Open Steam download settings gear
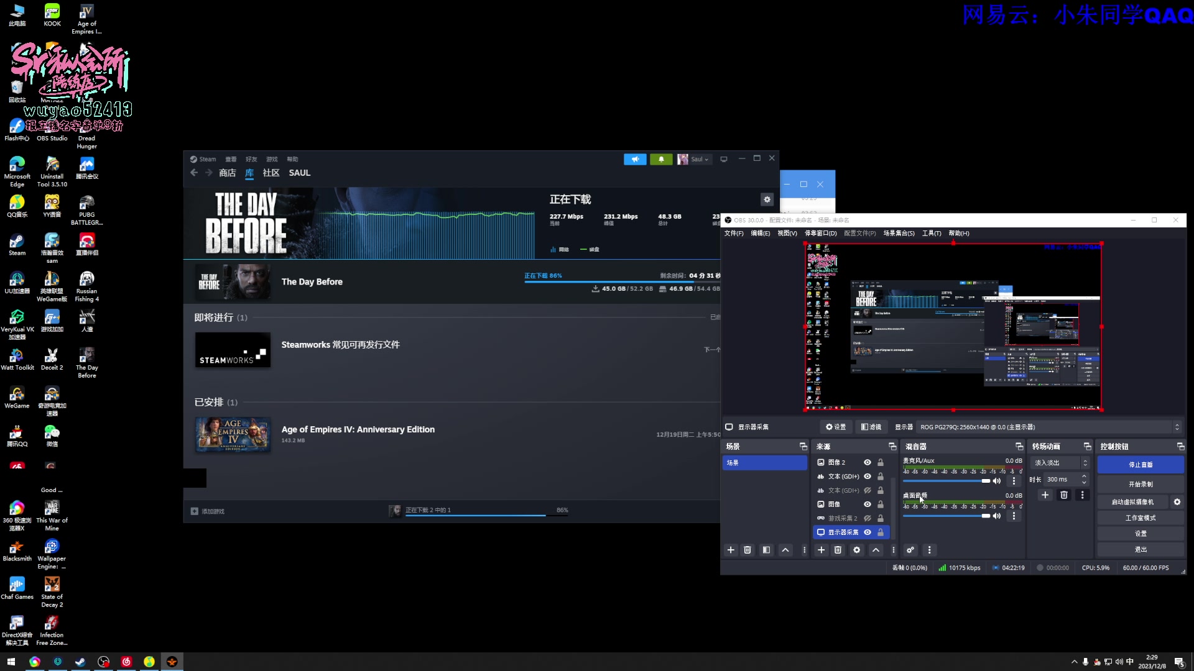The image size is (1194, 671). pos(767,199)
